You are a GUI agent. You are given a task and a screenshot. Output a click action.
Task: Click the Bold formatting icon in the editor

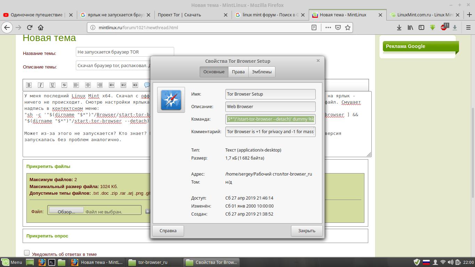pyautogui.click(x=29, y=85)
